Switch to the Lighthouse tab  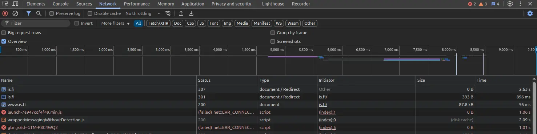(x=273, y=4)
